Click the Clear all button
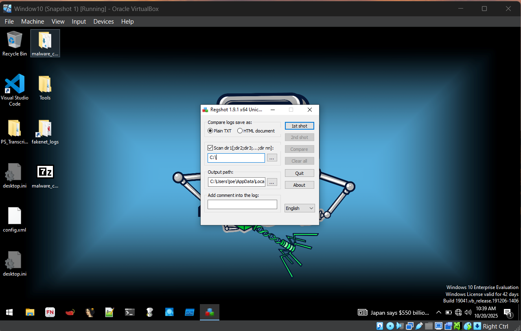521x331 pixels. (x=300, y=161)
